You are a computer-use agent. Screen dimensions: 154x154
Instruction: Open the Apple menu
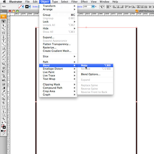tap(4, 2)
